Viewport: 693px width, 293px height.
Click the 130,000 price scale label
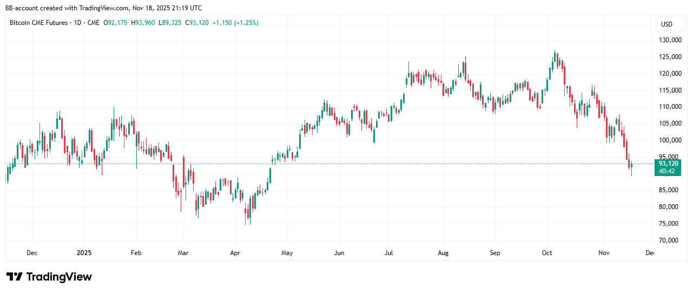[x=668, y=40]
